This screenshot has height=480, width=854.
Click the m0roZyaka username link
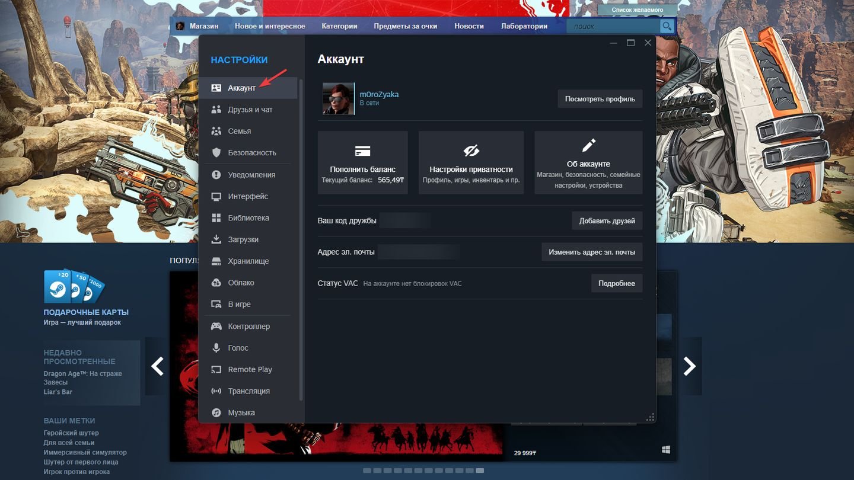pyautogui.click(x=380, y=94)
